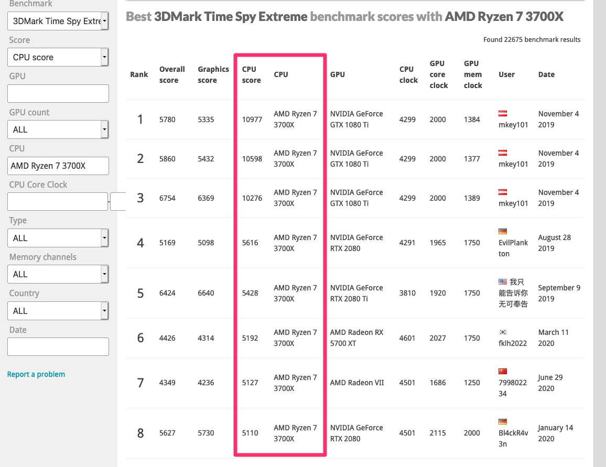Click user mkey101 in rank 3 row
The image size is (606, 467).
(513, 203)
